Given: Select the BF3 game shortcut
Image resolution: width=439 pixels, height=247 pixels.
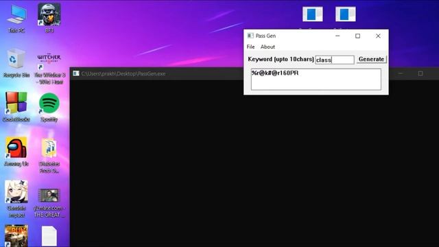Looking at the screenshot, I should click(49, 19).
